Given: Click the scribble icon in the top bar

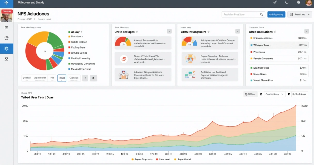Looking at the screenshot, I should tap(275, 2).
